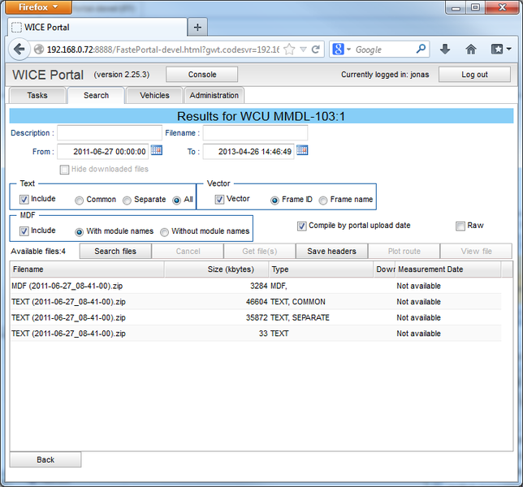Screen dimensions: 523x487
Task: Open the To date calendar picker
Action: pos(302,150)
